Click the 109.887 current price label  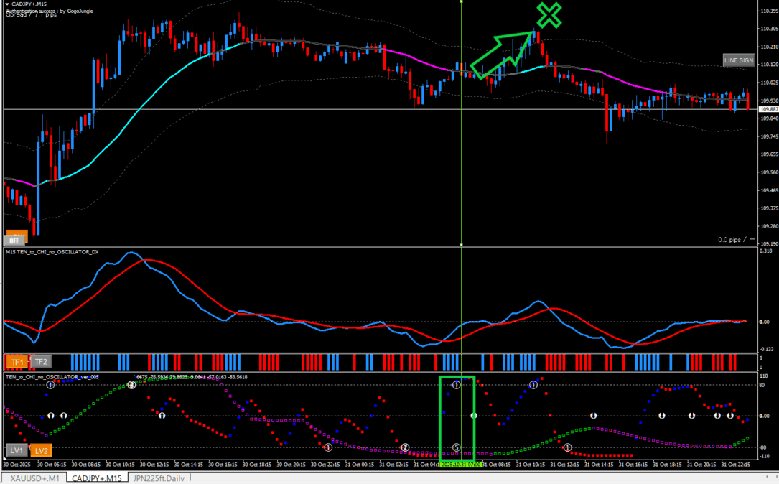coord(768,109)
